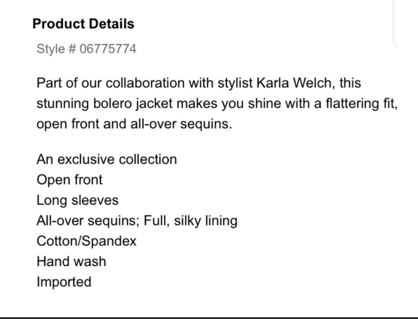Click the "An exclusive collection" line

click(x=106, y=159)
